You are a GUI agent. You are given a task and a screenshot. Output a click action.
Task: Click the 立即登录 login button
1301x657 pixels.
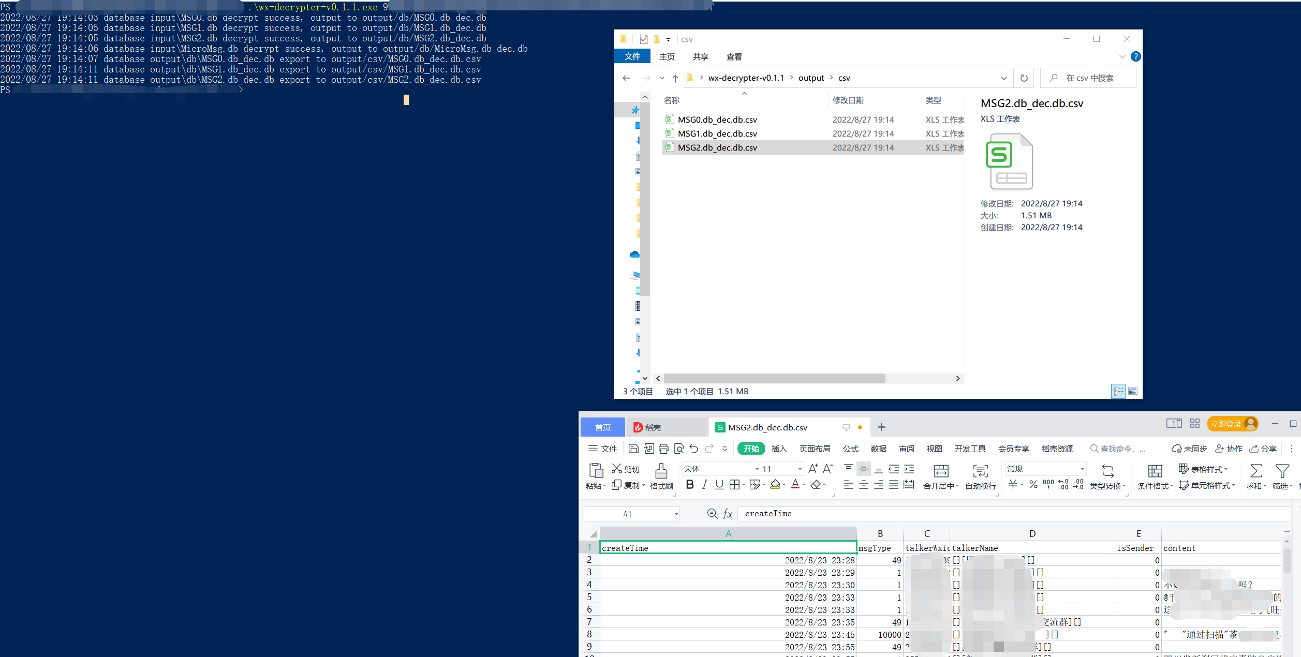pyautogui.click(x=1225, y=424)
